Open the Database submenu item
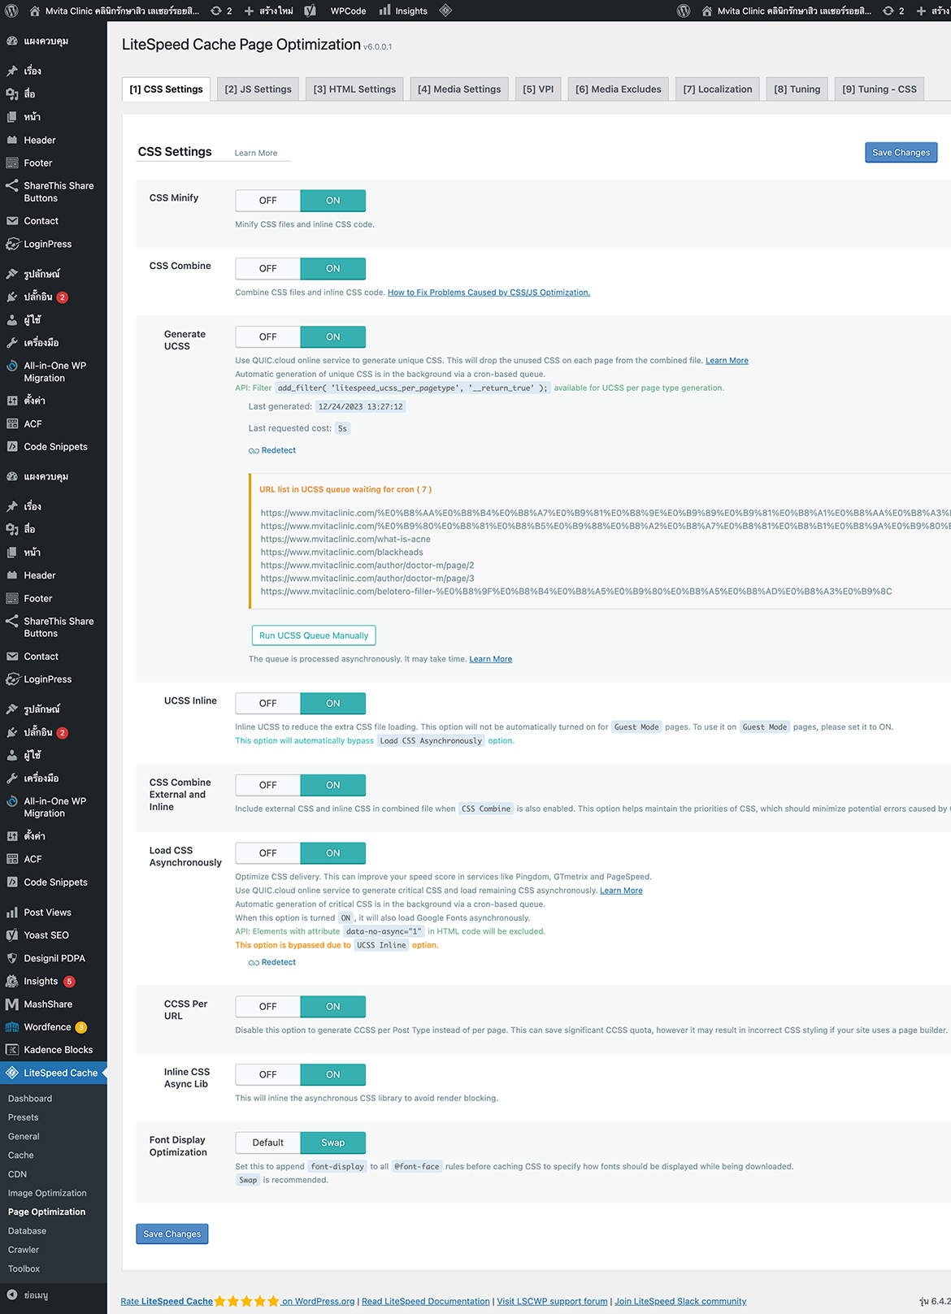The image size is (951, 1314). (x=27, y=1231)
